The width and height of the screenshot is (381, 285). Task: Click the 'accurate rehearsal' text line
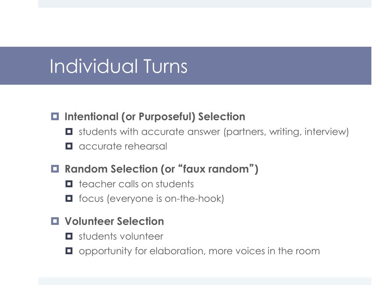tap(123, 146)
